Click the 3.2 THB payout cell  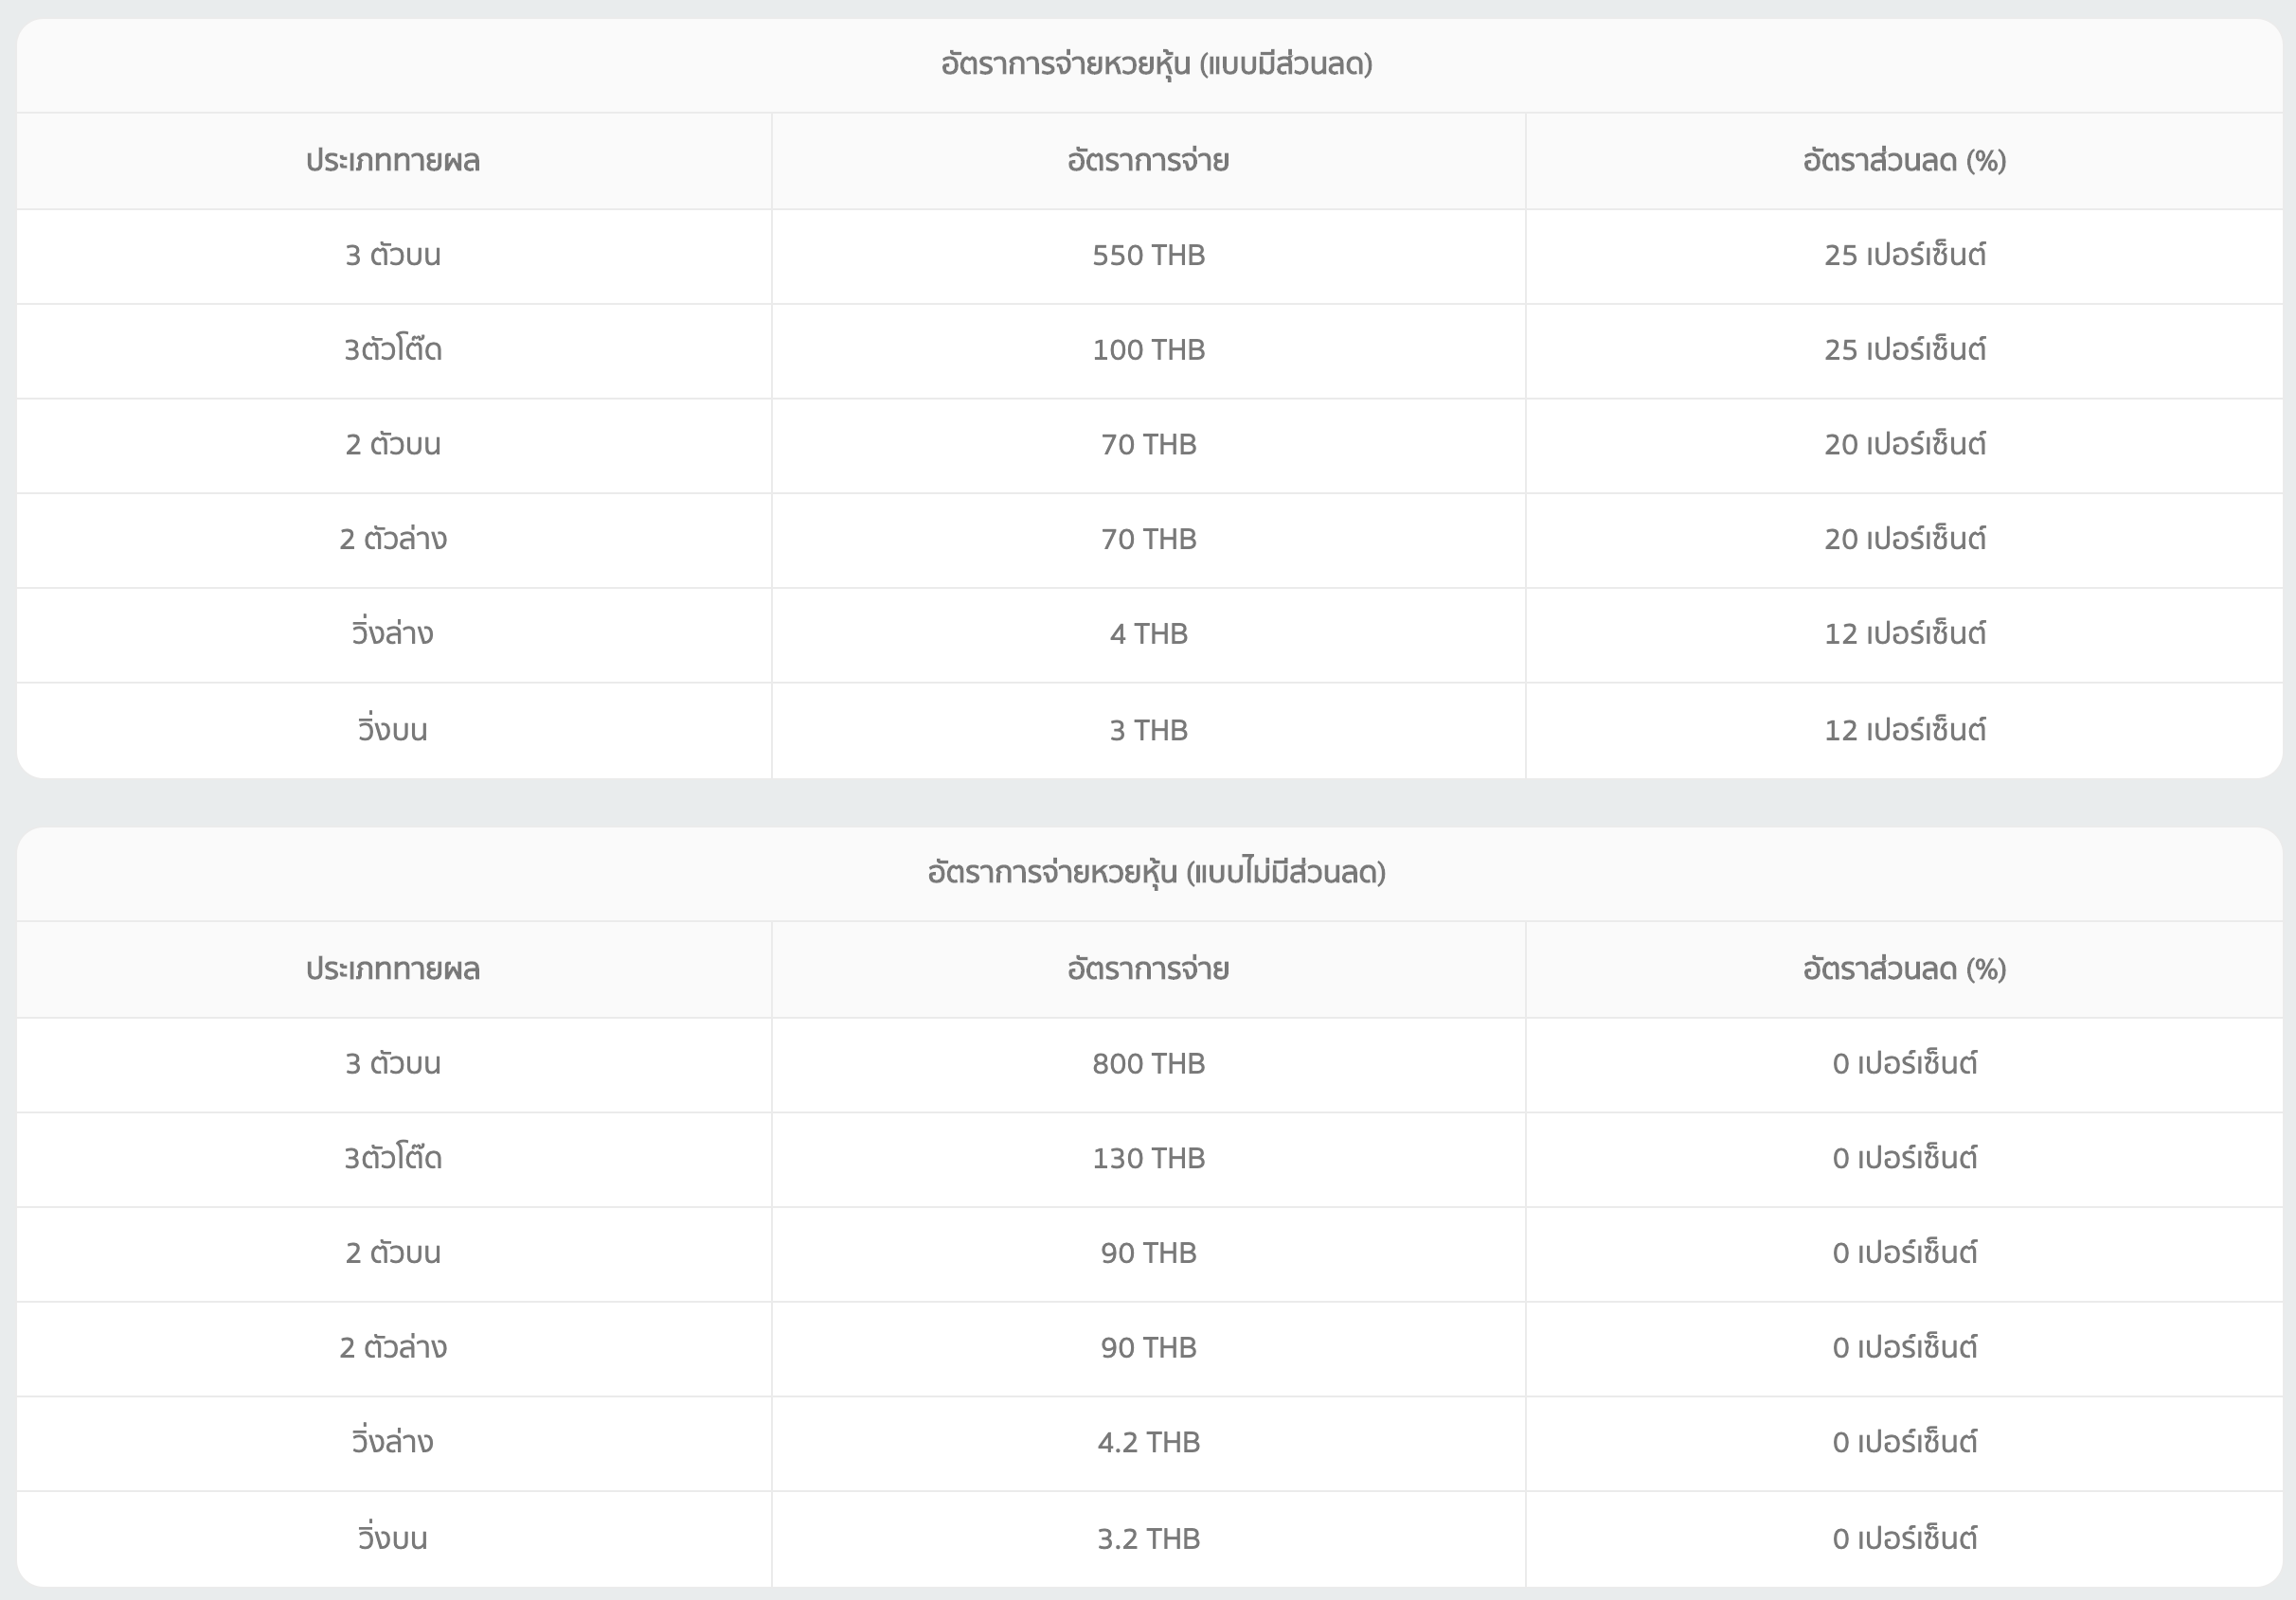(x=1148, y=1538)
